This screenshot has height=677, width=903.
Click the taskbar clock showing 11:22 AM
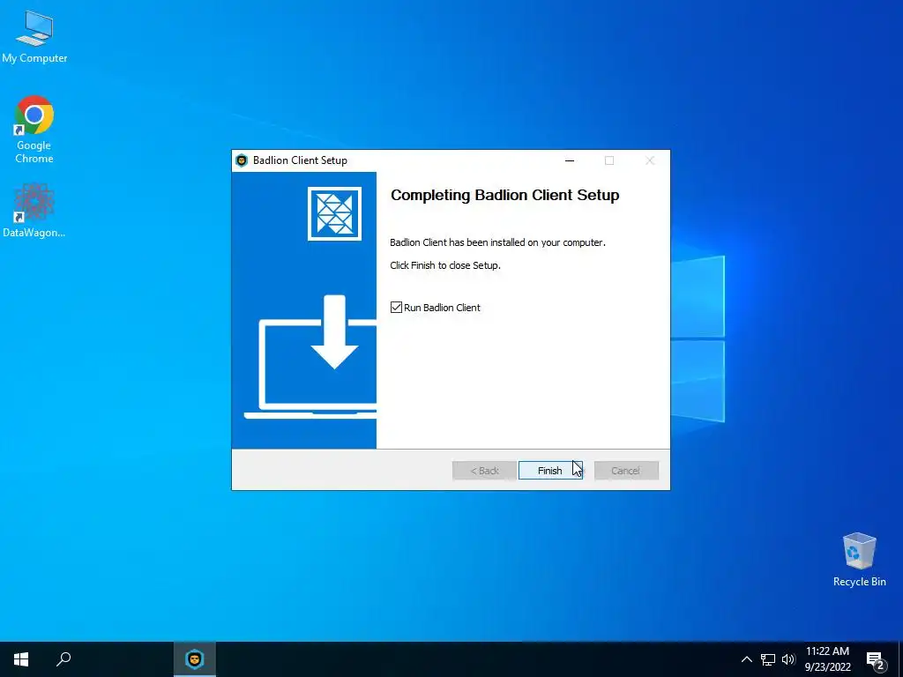pyautogui.click(x=827, y=659)
